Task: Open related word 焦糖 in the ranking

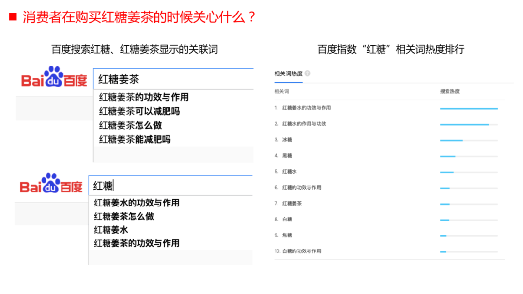Action: tap(287, 235)
